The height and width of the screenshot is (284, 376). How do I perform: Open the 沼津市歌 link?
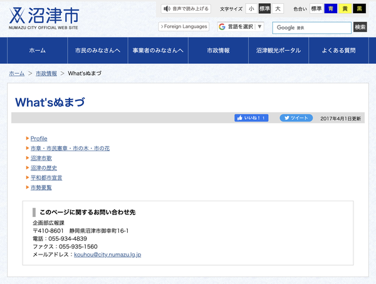pyautogui.click(x=41, y=158)
